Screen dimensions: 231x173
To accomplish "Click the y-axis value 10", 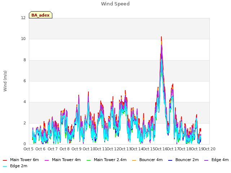I will point(23,39).
